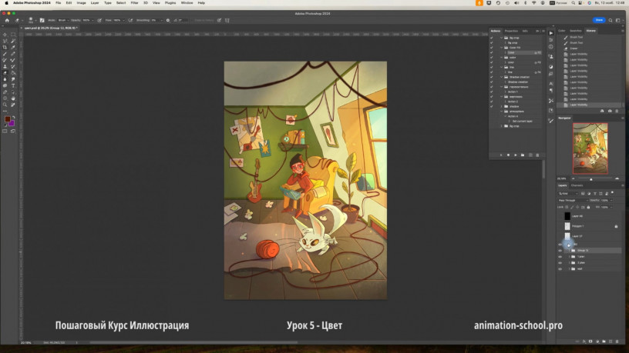Open Paragraph panel icon in collapsed dock
Screen dimensions: 629x353
point(551,91)
